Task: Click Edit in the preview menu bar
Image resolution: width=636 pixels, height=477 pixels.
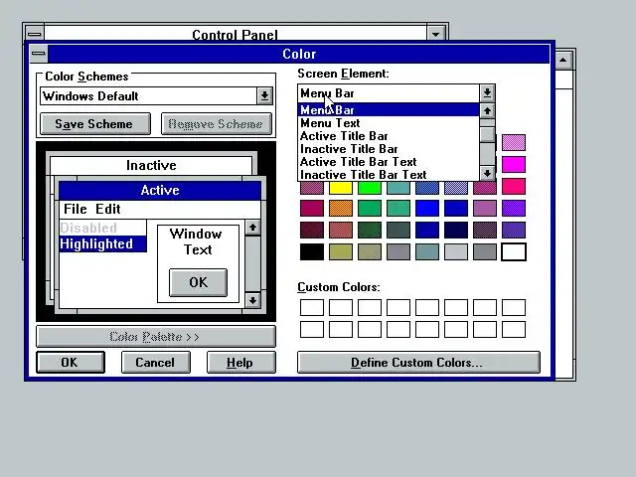Action: pyautogui.click(x=108, y=209)
